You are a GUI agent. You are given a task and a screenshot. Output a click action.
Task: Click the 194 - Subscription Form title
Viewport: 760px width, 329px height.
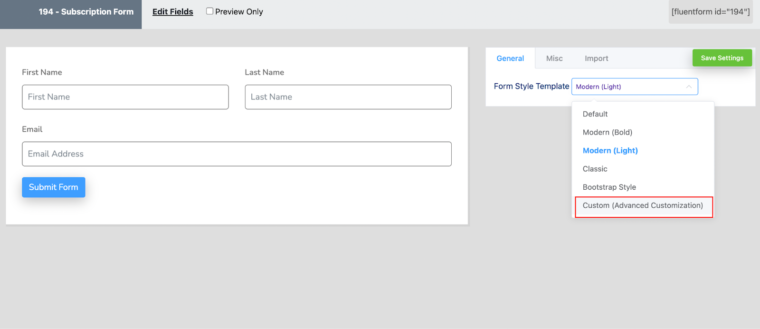(86, 12)
